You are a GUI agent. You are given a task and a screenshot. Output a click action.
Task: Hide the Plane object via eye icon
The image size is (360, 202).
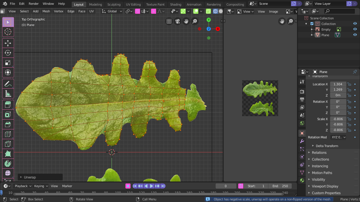click(355, 35)
